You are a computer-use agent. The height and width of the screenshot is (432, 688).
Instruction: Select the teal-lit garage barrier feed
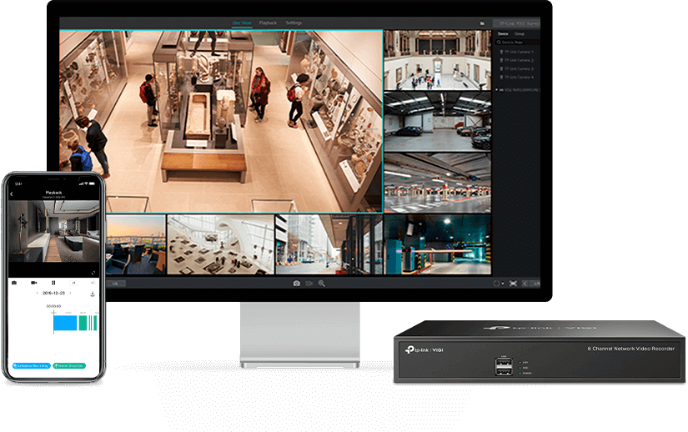pyautogui.click(x=438, y=244)
